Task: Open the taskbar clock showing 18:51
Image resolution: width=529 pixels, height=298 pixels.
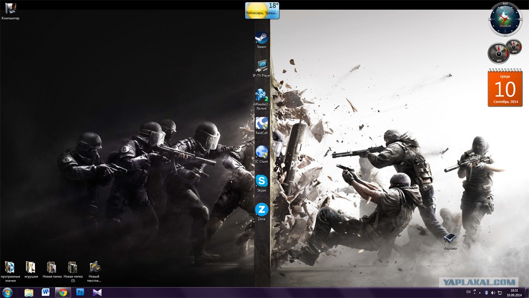Action: point(514,293)
